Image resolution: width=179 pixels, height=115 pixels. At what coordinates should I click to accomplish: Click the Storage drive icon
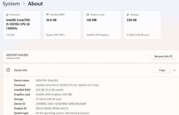click(x=128, y=15)
